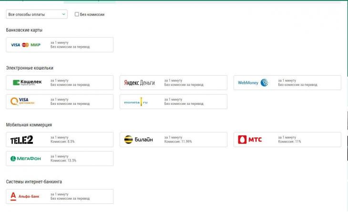Select the Альфа-Банк logo

pyautogui.click(x=25, y=196)
